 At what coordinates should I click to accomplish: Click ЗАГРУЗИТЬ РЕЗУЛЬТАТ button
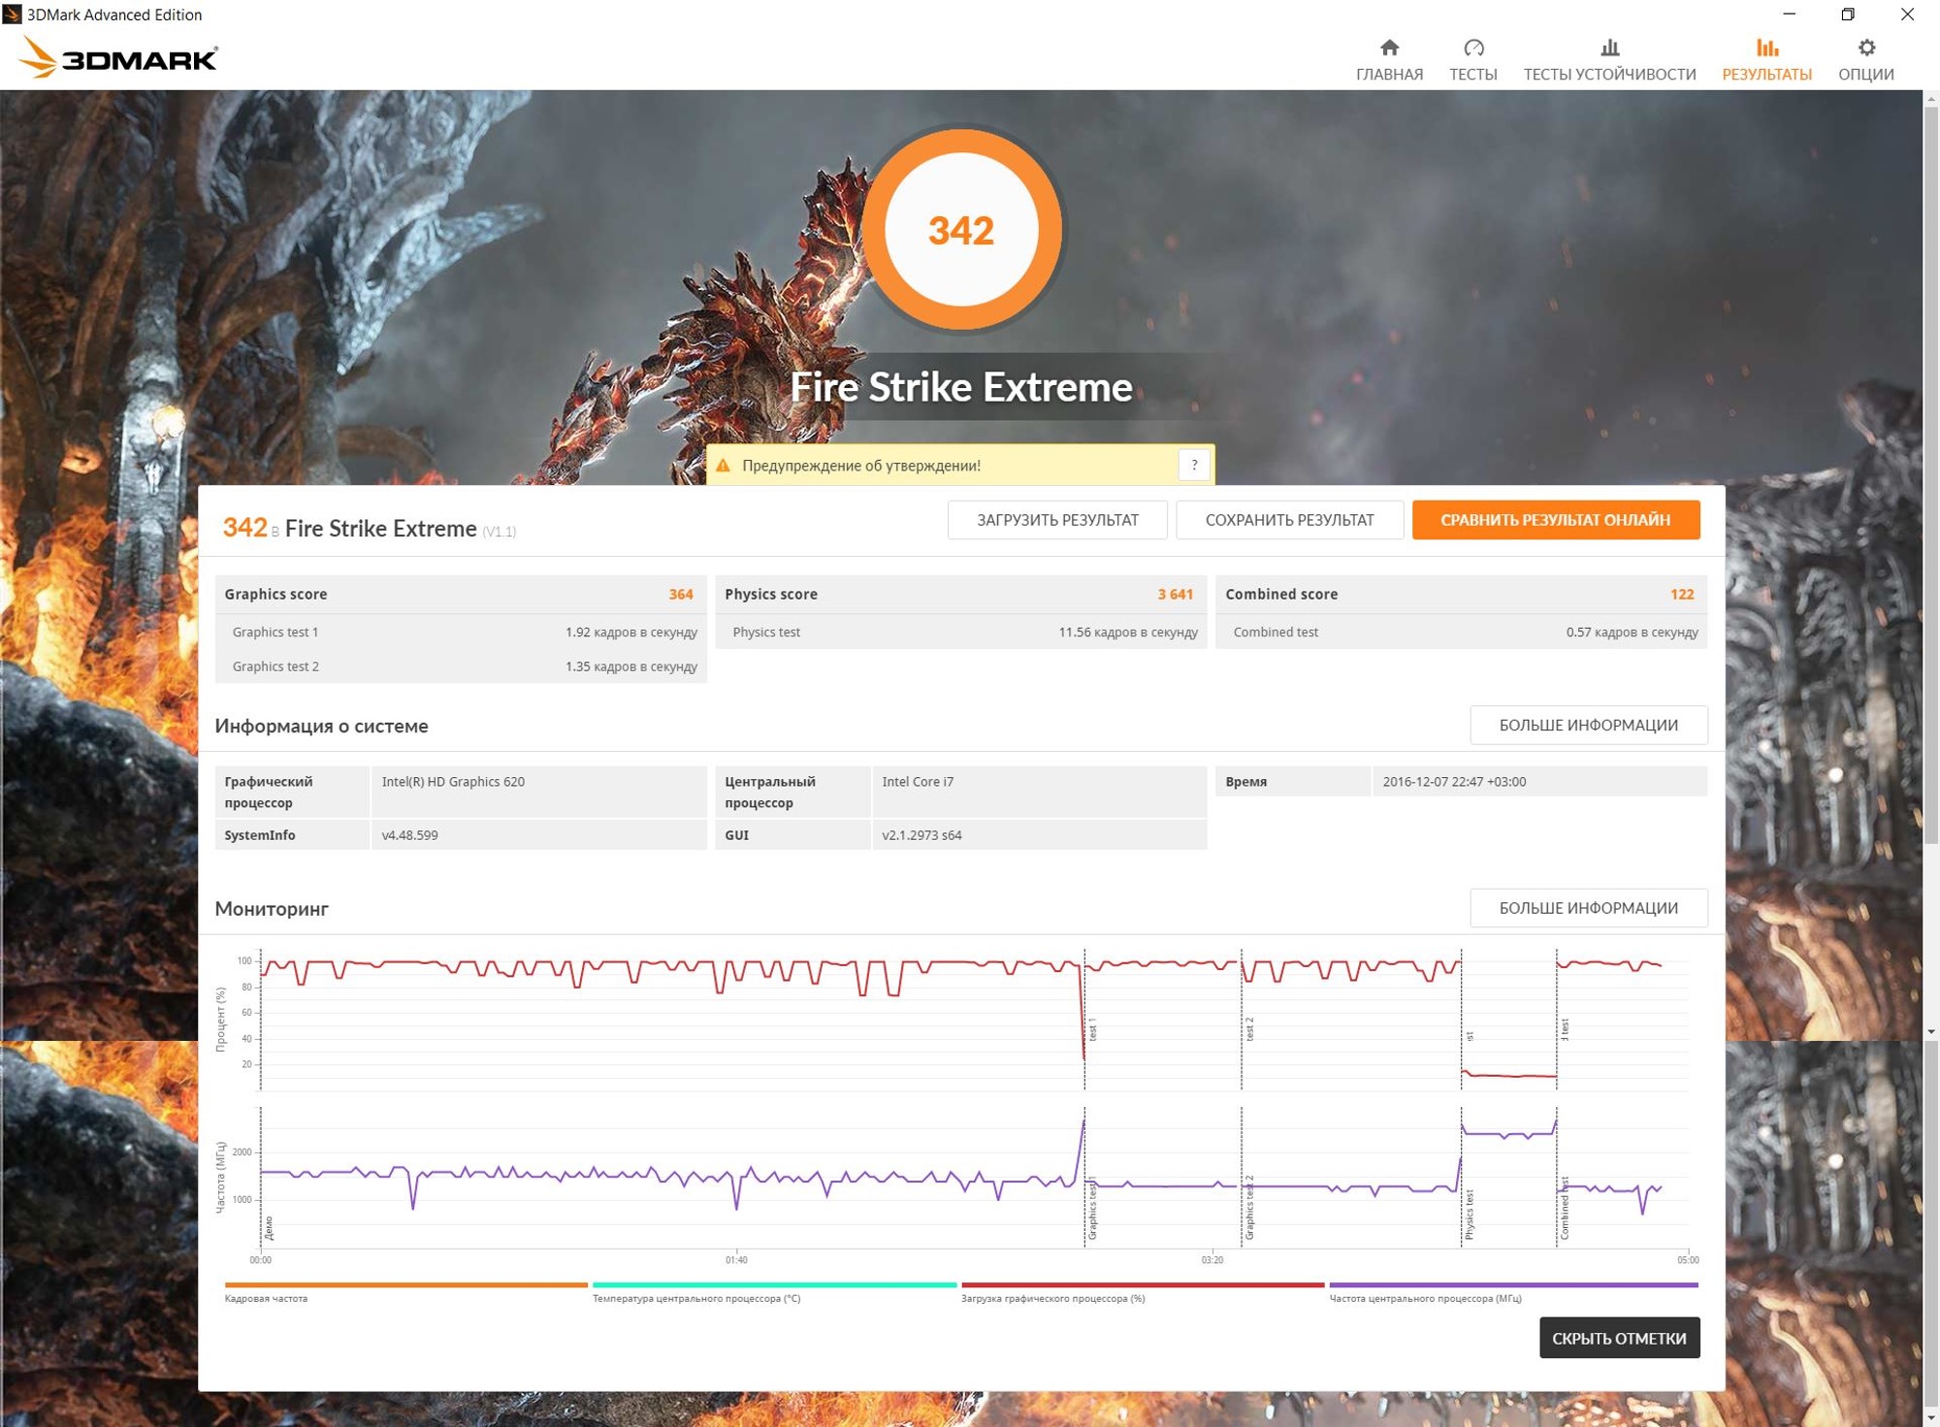tap(1057, 520)
